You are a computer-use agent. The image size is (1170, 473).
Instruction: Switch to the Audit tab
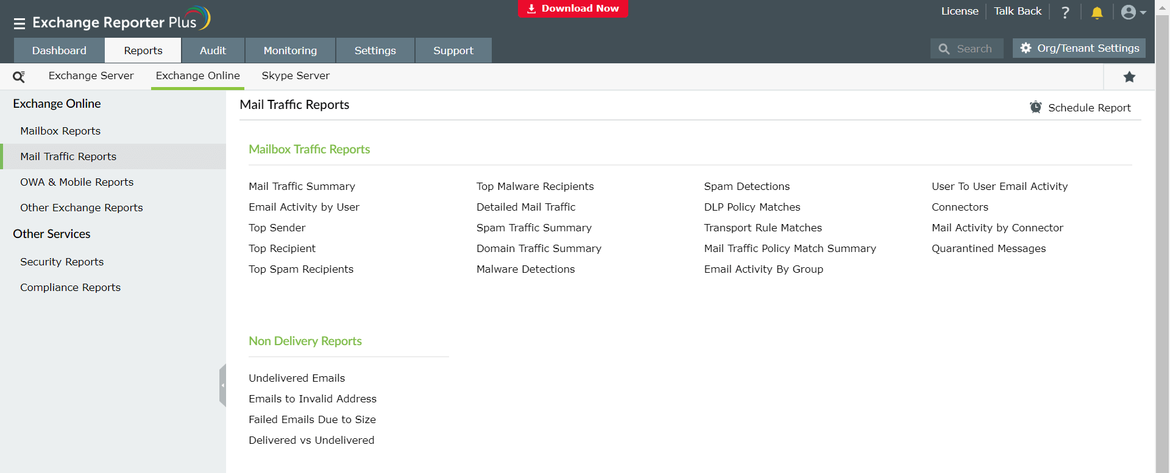click(x=213, y=51)
